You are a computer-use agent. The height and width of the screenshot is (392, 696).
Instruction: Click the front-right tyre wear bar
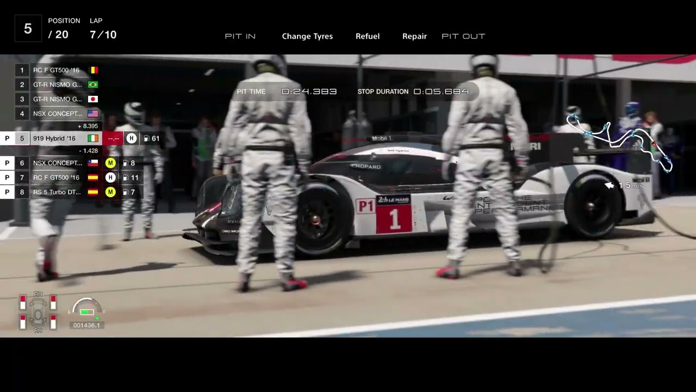tap(53, 302)
